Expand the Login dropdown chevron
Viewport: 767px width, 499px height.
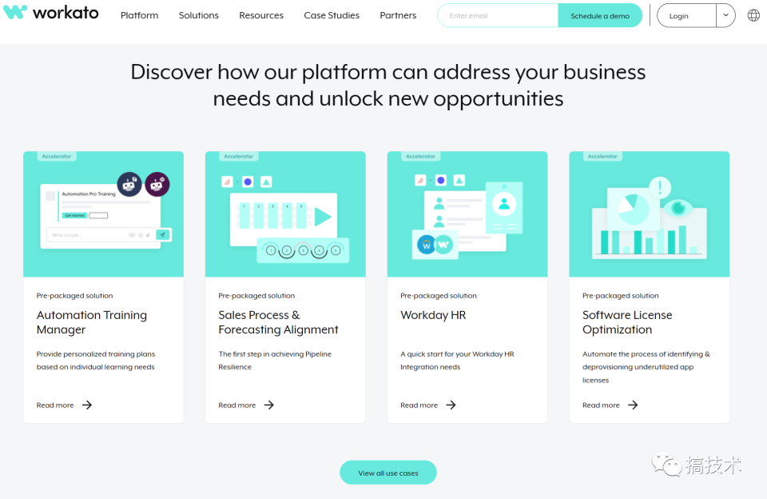point(726,15)
